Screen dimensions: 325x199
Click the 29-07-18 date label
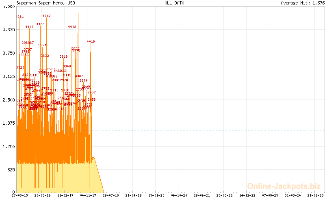pos(110,195)
